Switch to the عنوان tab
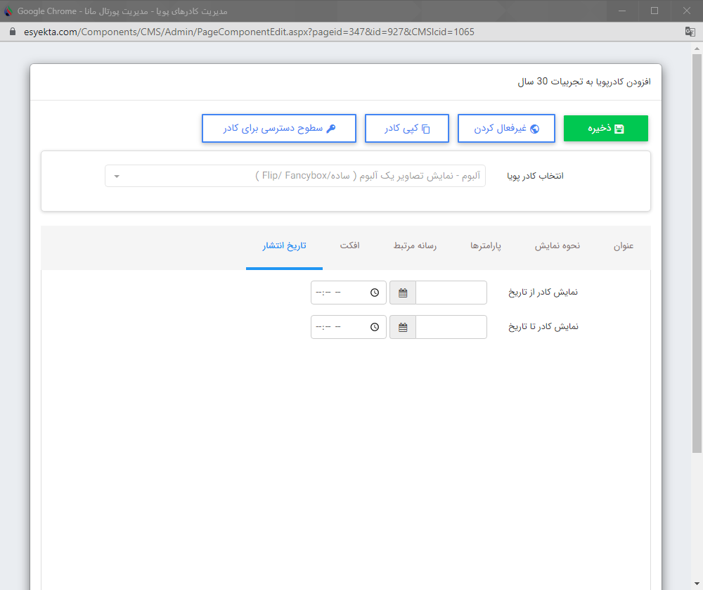This screenshot has height=590, width=703. 623,247
